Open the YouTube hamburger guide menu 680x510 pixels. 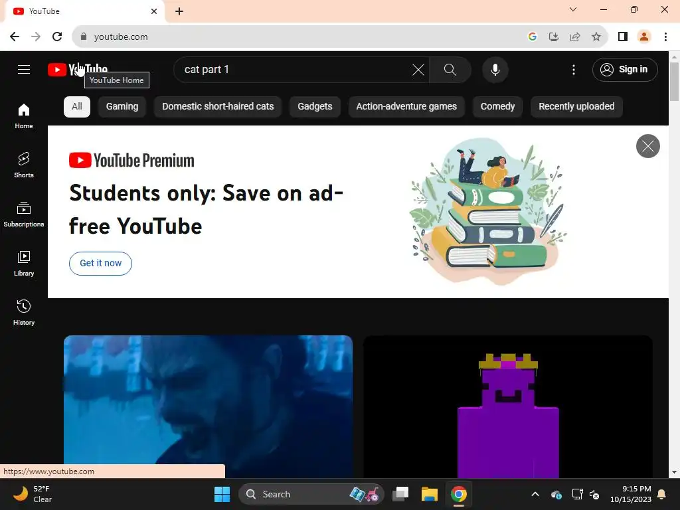24,69
